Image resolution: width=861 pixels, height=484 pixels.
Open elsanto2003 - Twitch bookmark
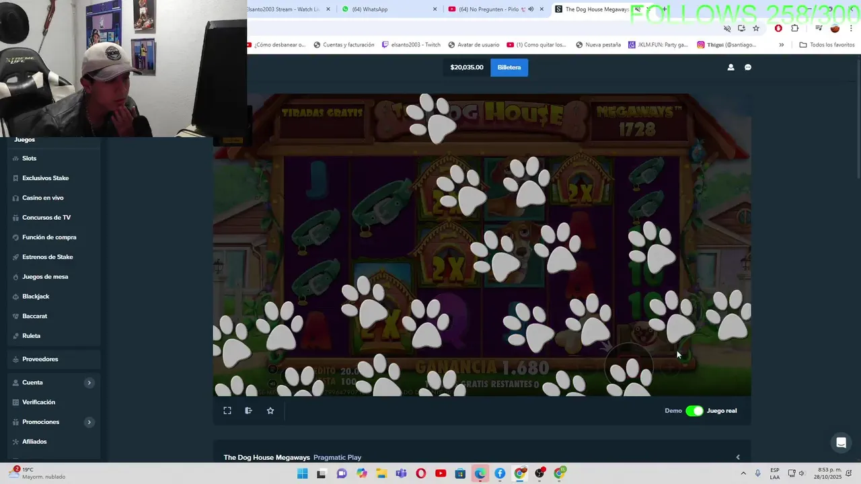click(x=411, y=45)
